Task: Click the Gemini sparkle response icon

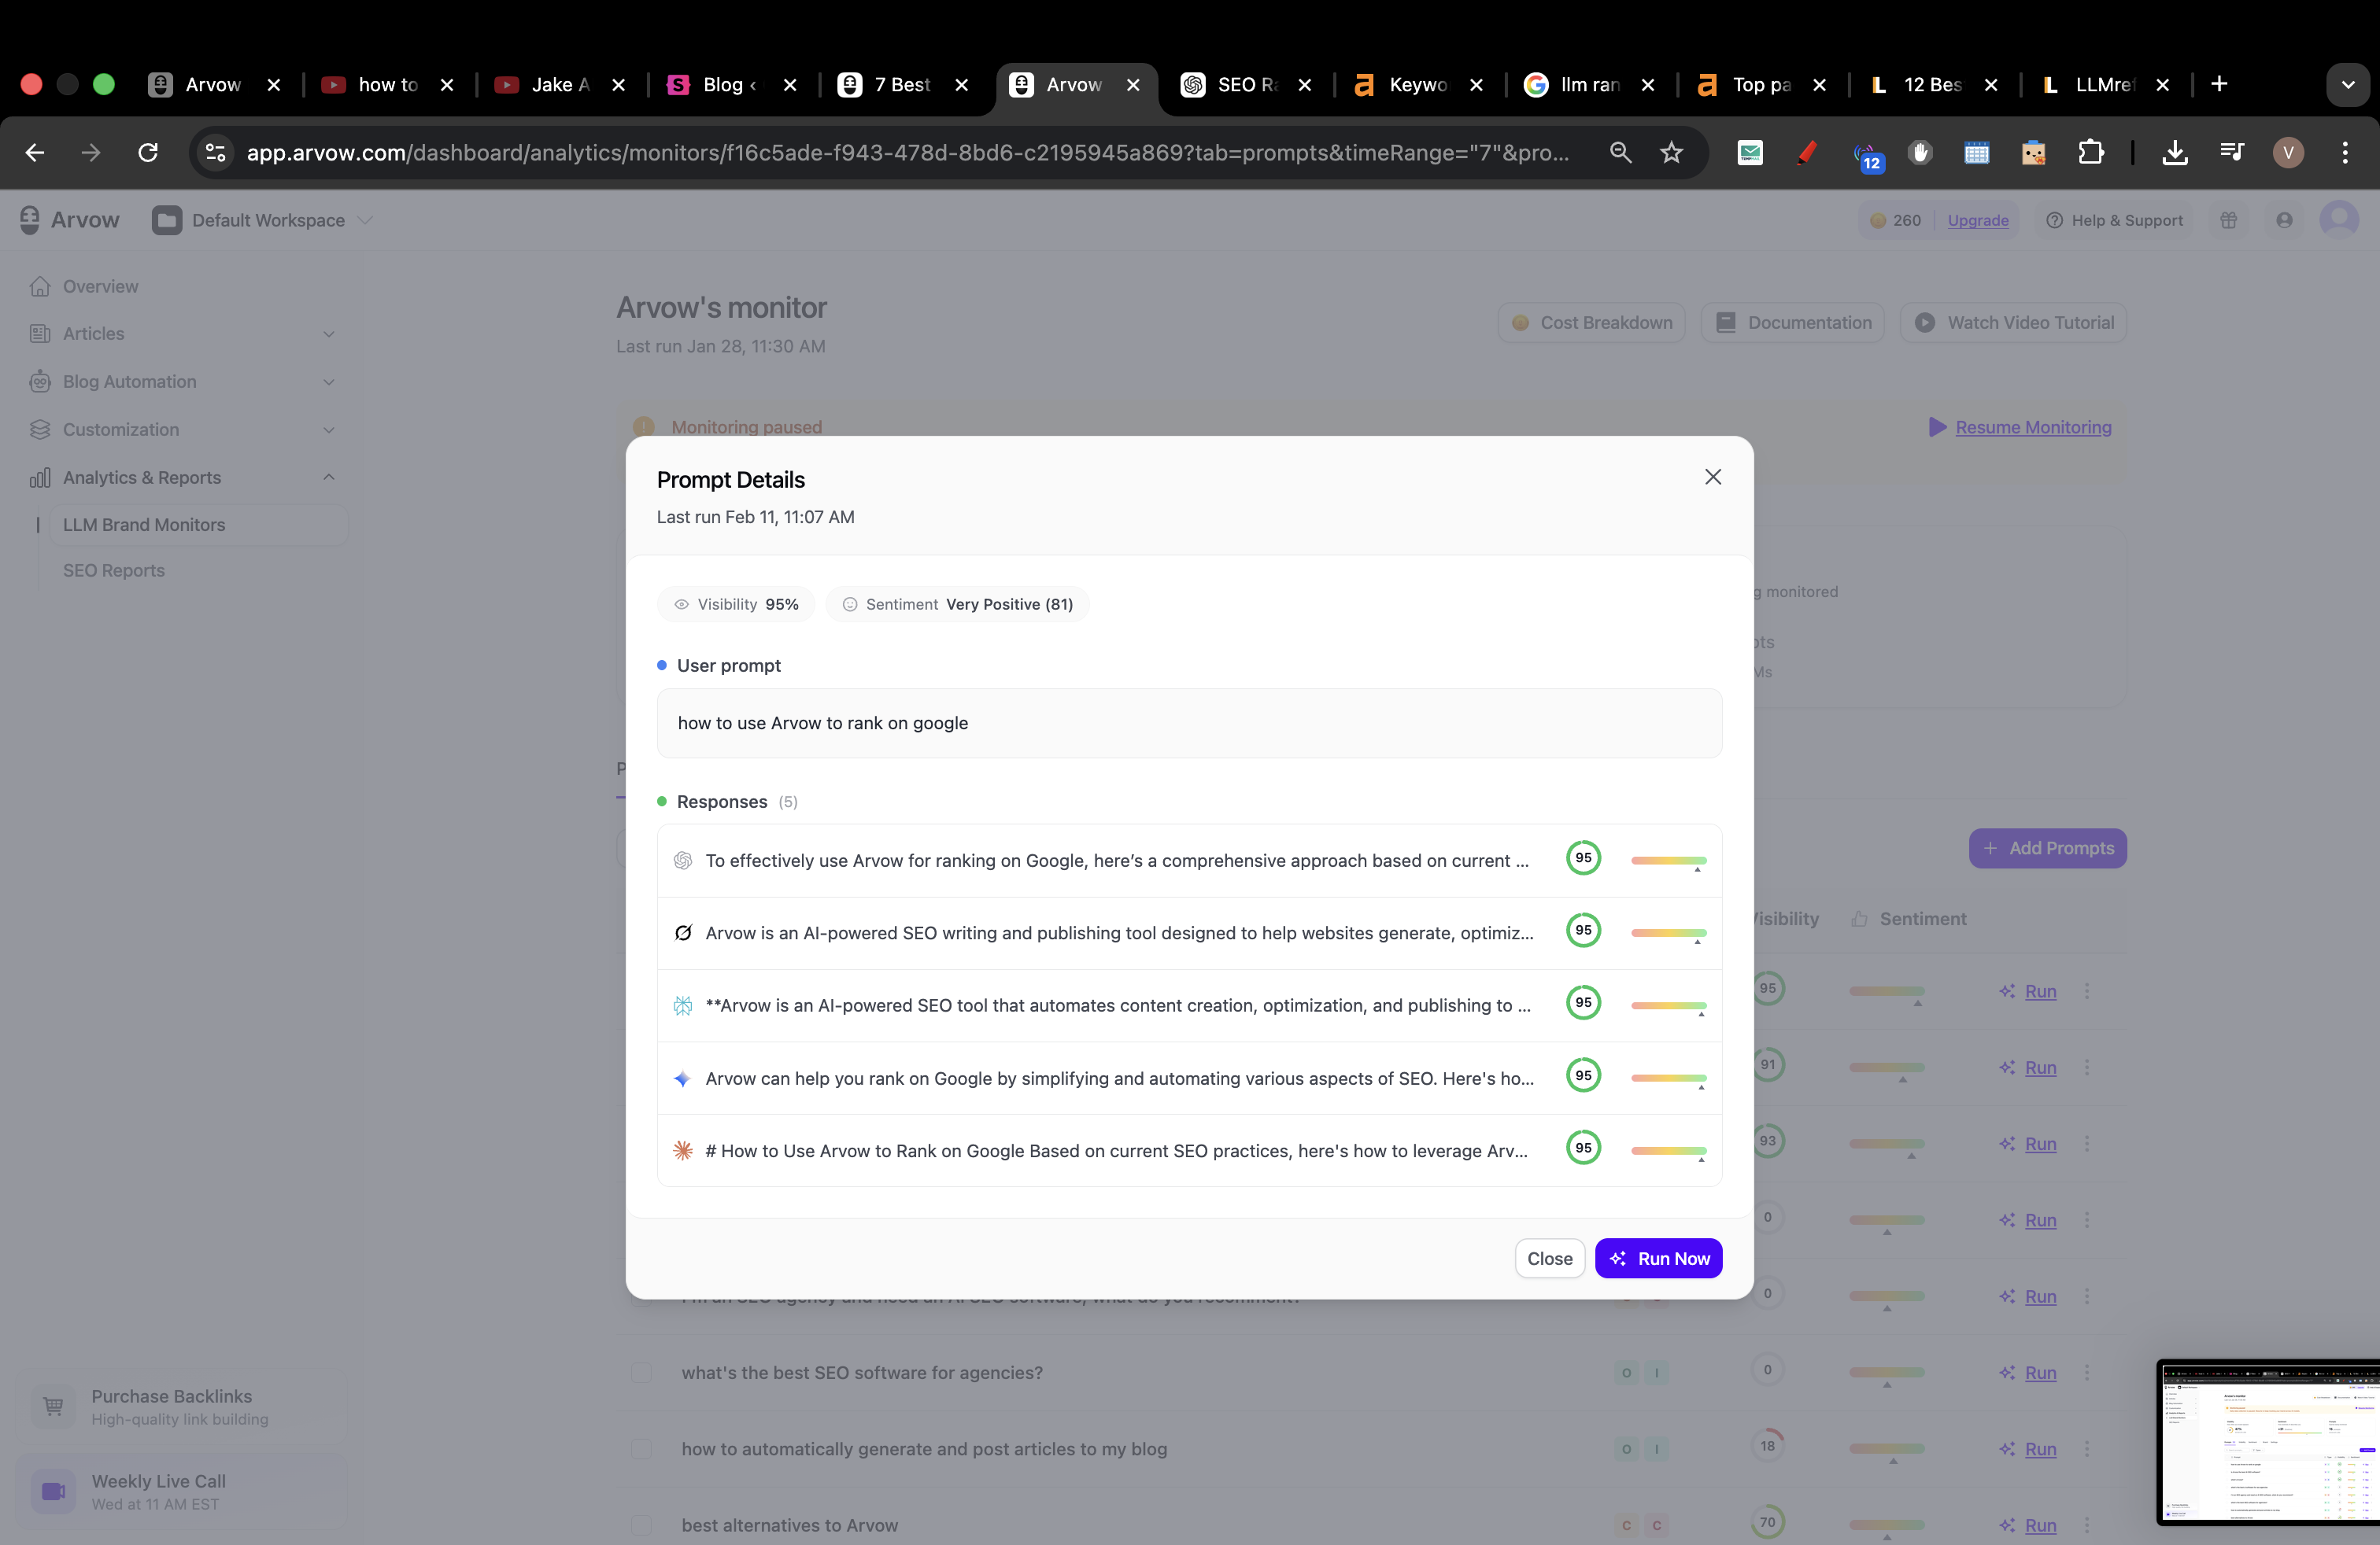Action: click(x=683, y=1079)
